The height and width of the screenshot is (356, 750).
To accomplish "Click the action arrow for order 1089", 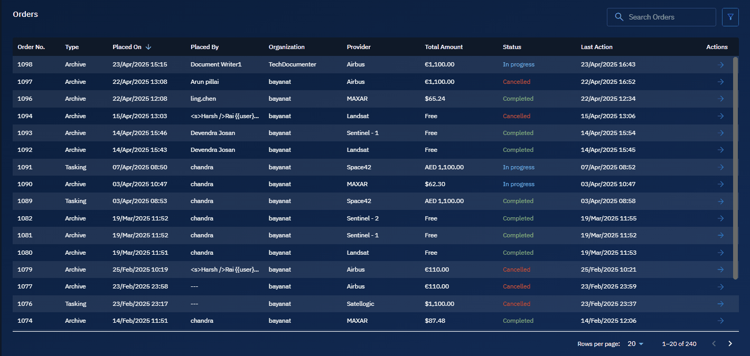I will click(720, 201).
